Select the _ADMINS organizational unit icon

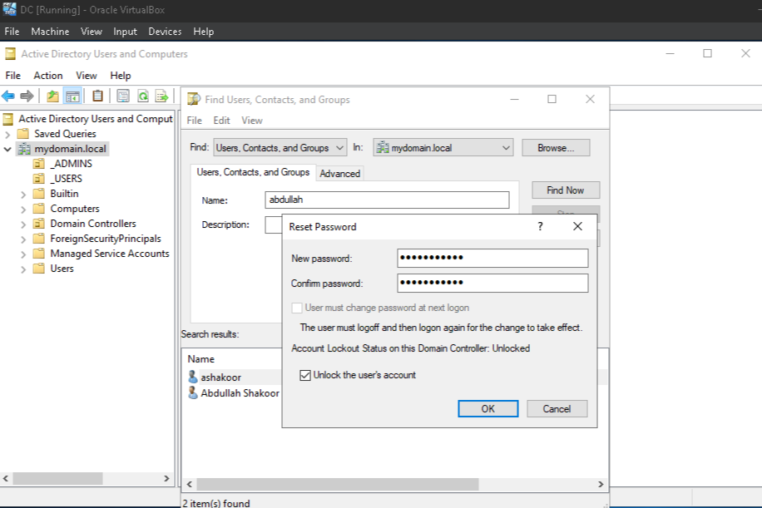[x=39, y=164]
